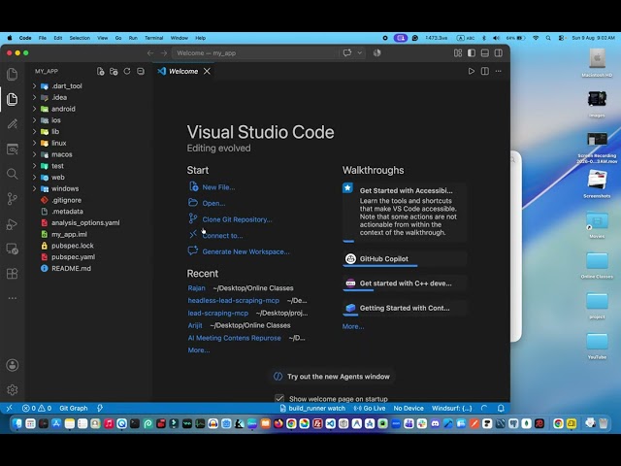Open the GitHub Copilot walkthrough

point(405,259)
